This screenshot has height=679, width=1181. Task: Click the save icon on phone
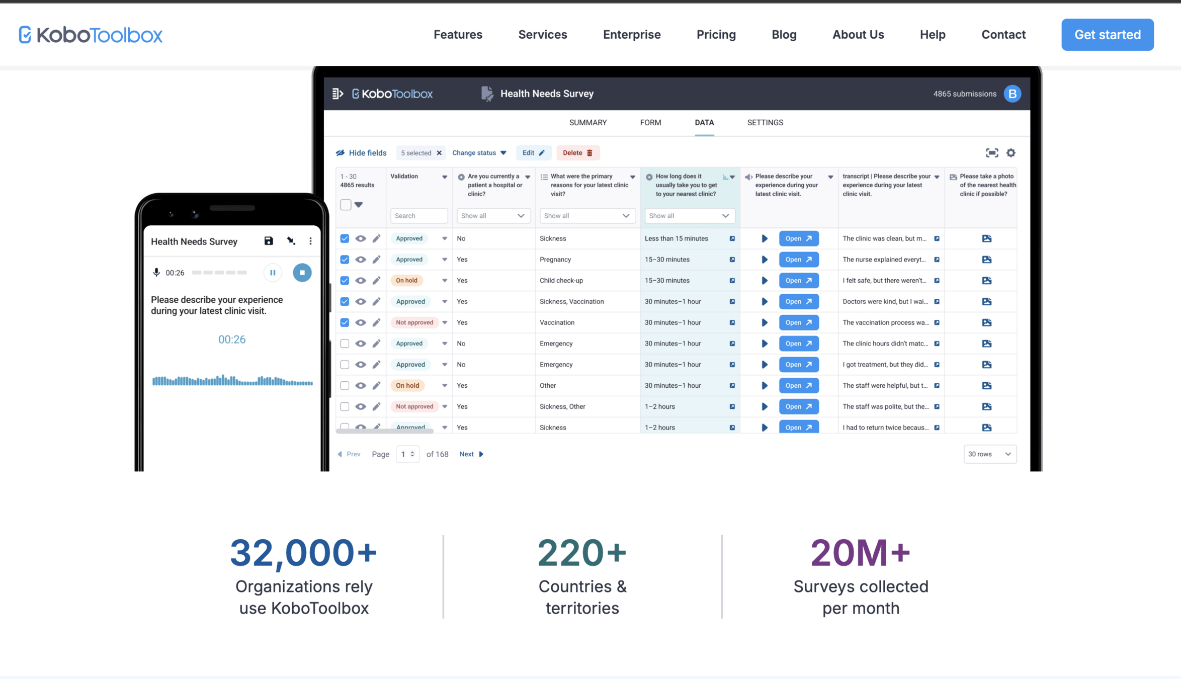pos(269,241)
